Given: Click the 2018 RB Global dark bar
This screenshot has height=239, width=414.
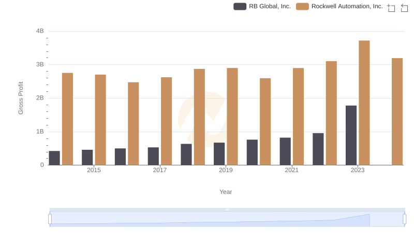Looking at the screenshot, I should (x=186, y=154).
